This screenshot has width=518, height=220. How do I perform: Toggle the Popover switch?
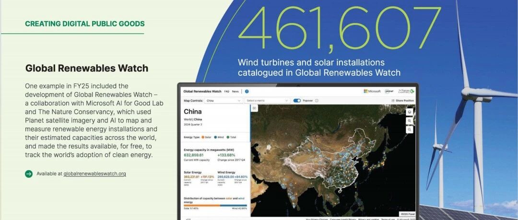[x=297, y=101]
